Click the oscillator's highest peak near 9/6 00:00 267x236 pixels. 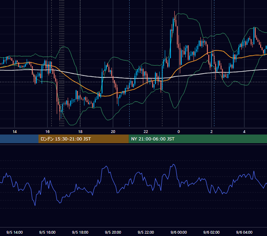(x=174, y=164)
